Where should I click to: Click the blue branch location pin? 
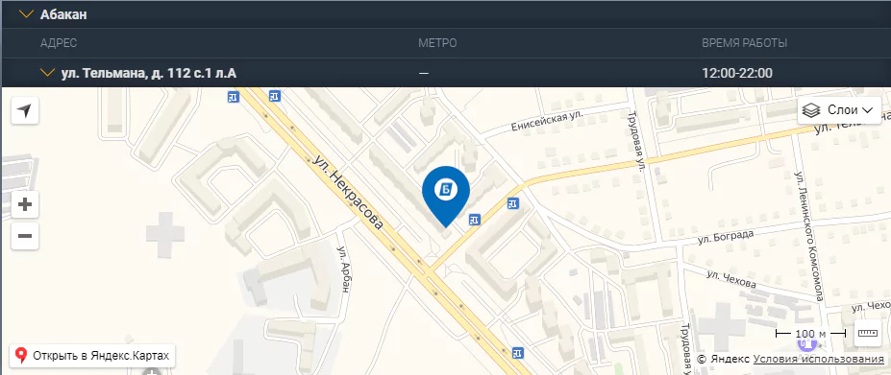[446, 197]
